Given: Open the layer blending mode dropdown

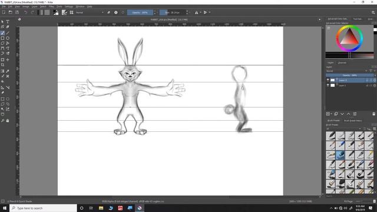Looking at the screenshot, I should (347, 71).
